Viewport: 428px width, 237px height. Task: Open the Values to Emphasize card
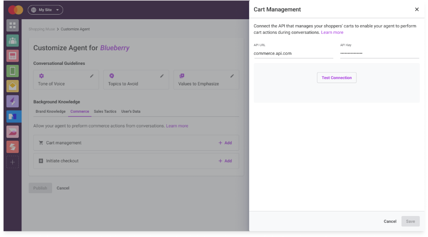pyautogui.click(x=206, y=79)
